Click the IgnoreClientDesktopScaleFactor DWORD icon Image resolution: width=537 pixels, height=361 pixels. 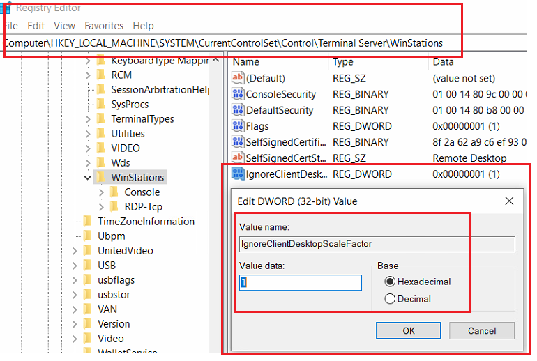[x=238, y=174]
